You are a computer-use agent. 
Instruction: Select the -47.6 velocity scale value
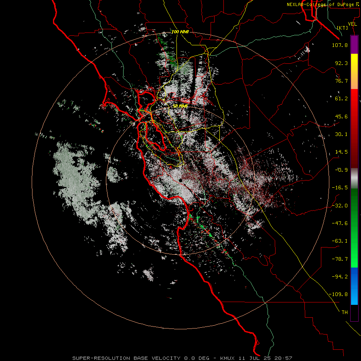pos(340,223)
